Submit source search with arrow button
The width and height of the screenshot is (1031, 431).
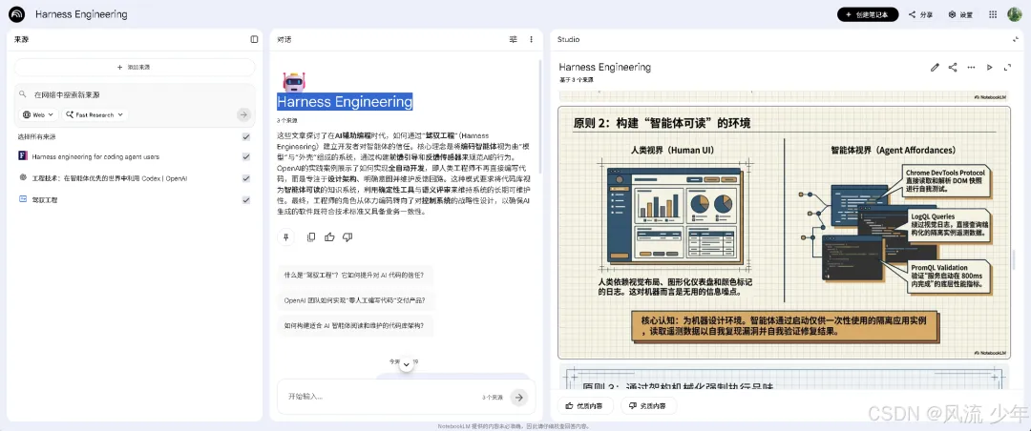pyautogui.click(x=244, y=114)
